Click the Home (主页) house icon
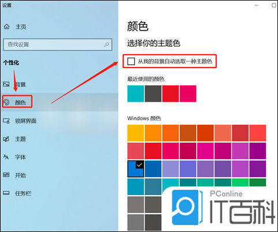Screen dimensions: 278x232 click(x=6, y=27)
